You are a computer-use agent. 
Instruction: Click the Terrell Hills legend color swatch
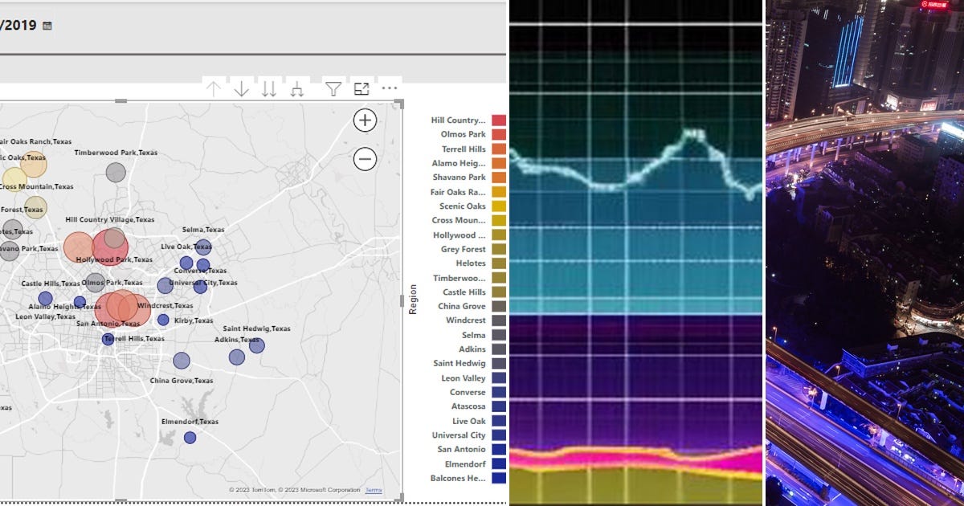(x=499, y=149)
